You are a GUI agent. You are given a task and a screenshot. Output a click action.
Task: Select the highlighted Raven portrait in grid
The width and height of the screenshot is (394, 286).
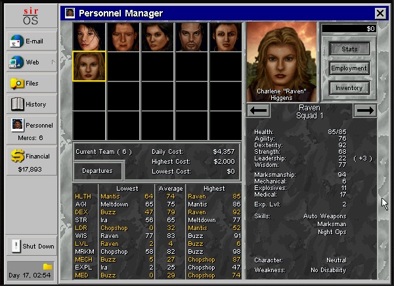pyautogui.click(x=89, y=66)
